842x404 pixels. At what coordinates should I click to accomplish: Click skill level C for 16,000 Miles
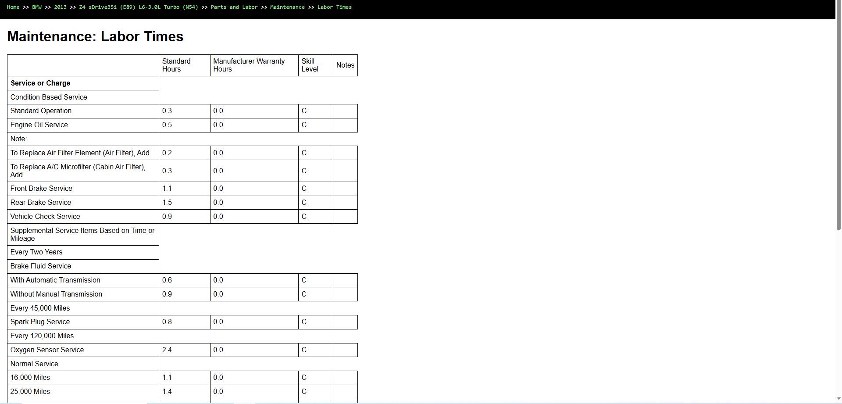click(x=316, y=378)
